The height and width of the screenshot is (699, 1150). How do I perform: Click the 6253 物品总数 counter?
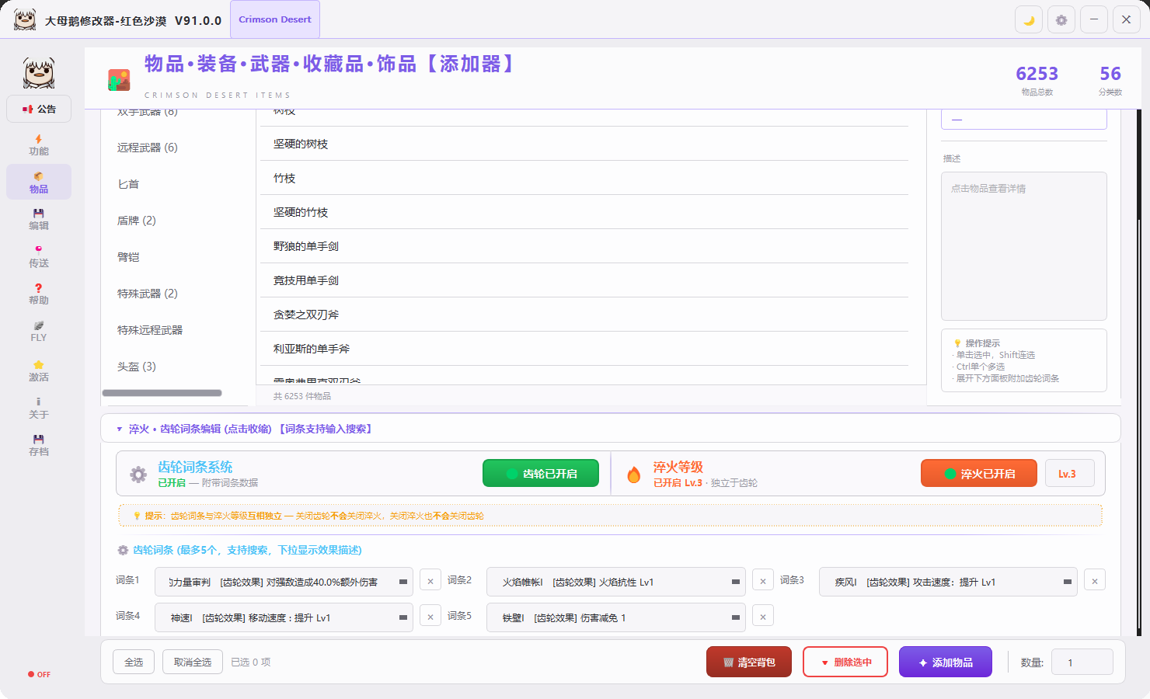1037,80
